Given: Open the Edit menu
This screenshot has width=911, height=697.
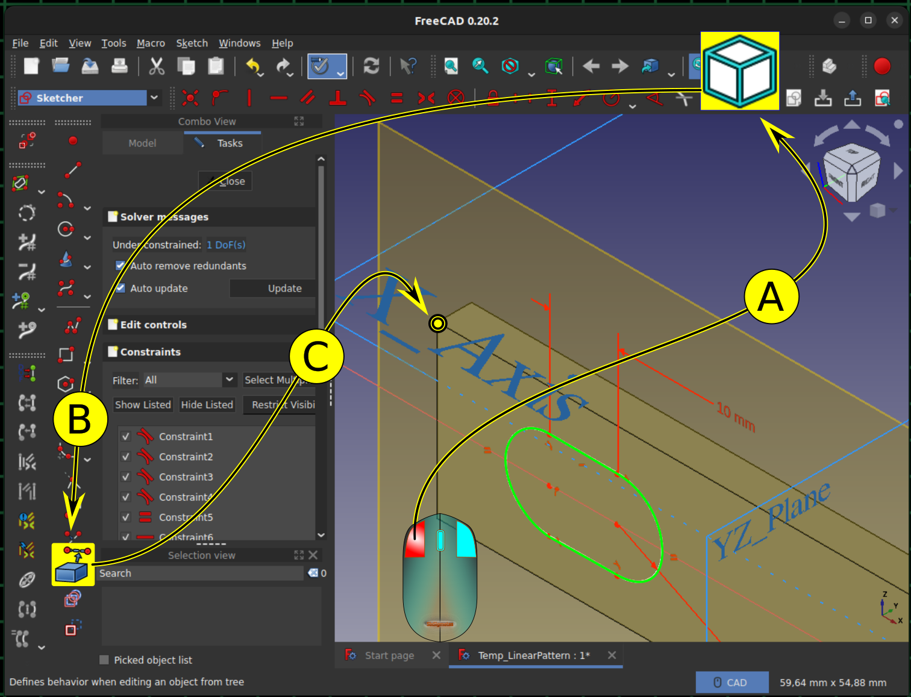Looking at the screenshot, I should [x=49, y=43].
